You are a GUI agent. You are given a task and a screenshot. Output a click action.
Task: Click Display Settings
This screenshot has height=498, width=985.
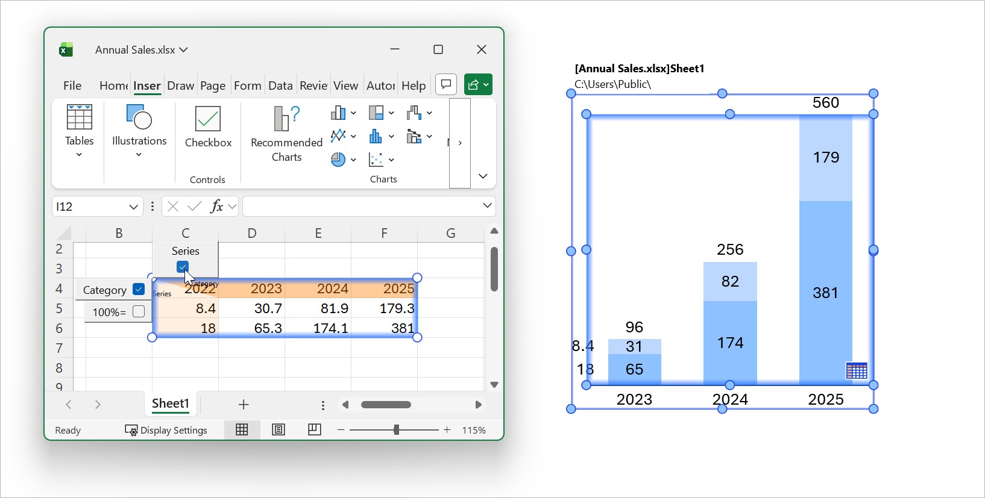click(x=166, y=430)
